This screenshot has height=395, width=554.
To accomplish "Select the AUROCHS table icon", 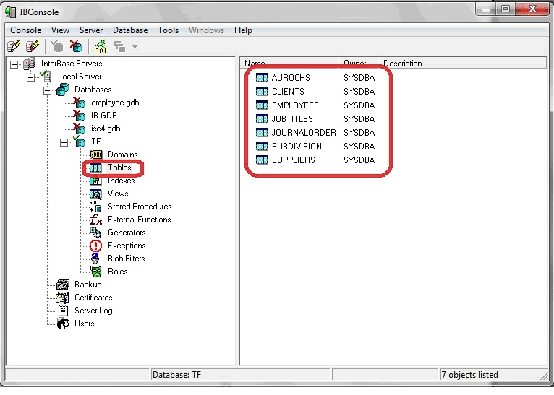I will 262,78.
